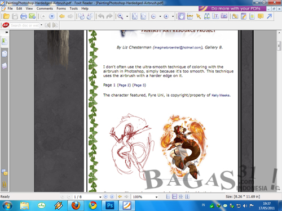Select the Snapshot camera tool
This screenshot has width=282, height=211.
(224, 16)
